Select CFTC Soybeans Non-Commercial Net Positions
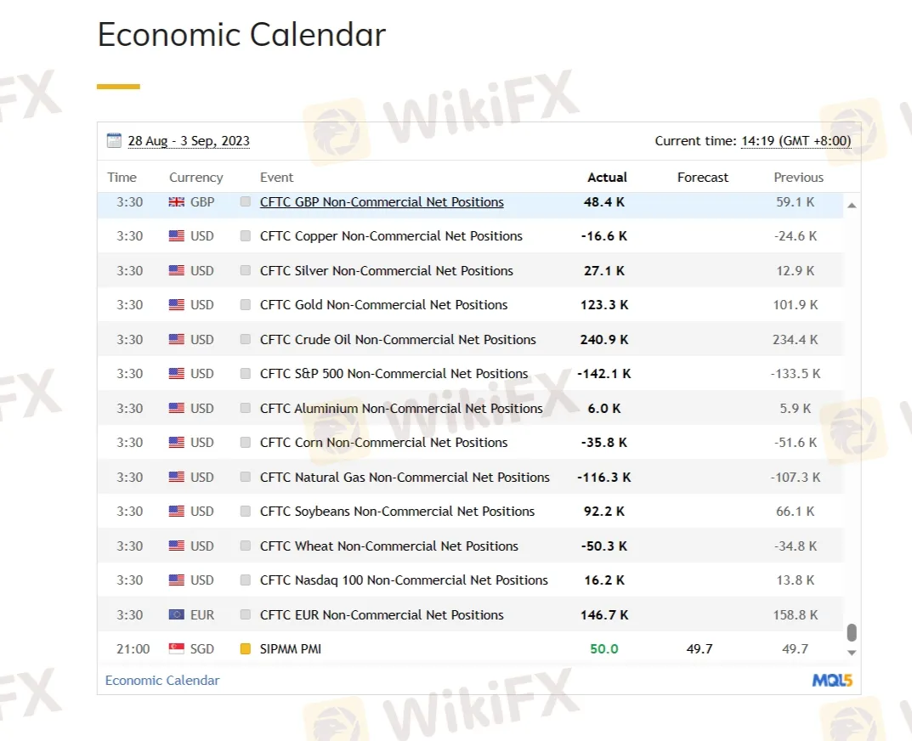The height and width of the screenshot is (741, 912). [x=397, y=512]
